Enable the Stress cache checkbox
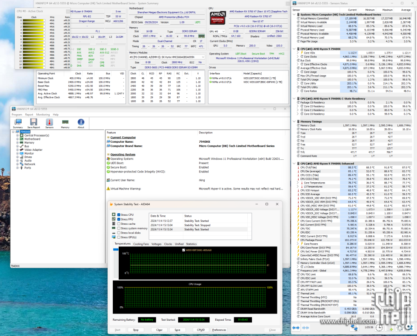Viewport: 417px width, 336px height. [x=119, y=224]
